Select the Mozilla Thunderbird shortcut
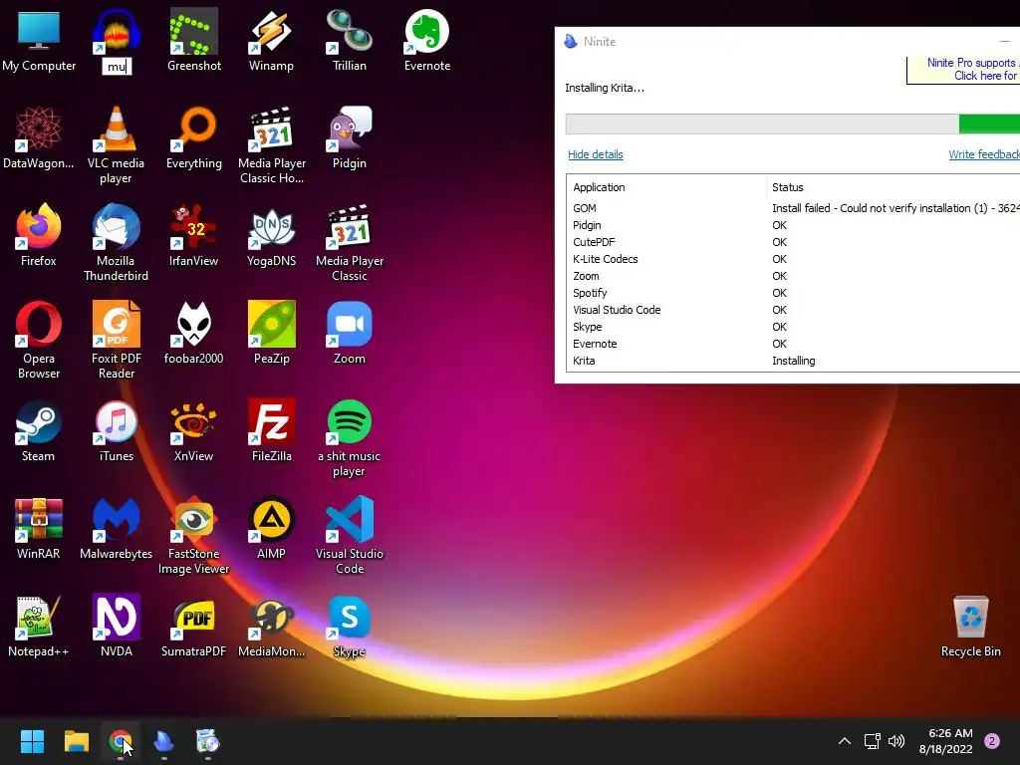This screenshot has height=765, width=1020. (116, 243)
